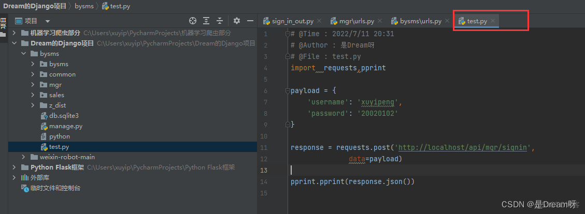The width and height of the screenshot is (585, 214).
Task: Switch to bysms\urls.py editor tab
Action: click(420, 21)
